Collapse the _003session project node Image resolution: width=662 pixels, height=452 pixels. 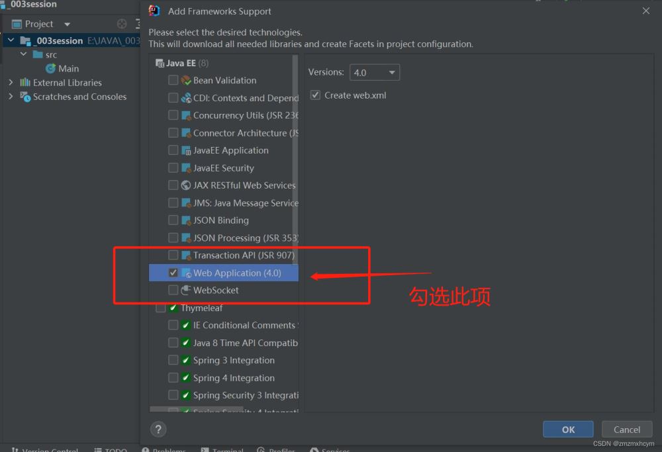[x=11, y=40]
